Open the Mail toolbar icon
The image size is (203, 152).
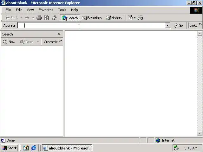[x=130, y=18]
